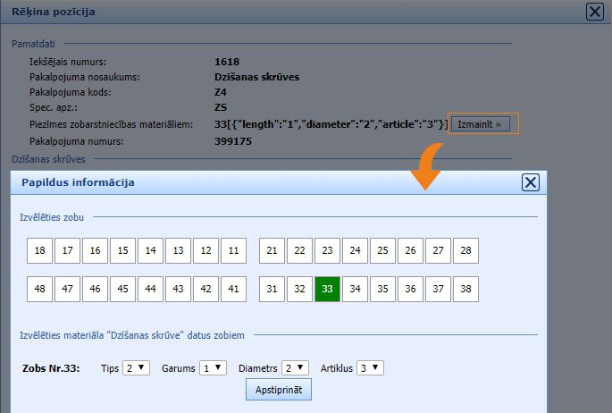The height and width of the screenshot is (413, 612).
Task: Select tooth number 34
Action: pyautogui.click(x=356, y=289)
